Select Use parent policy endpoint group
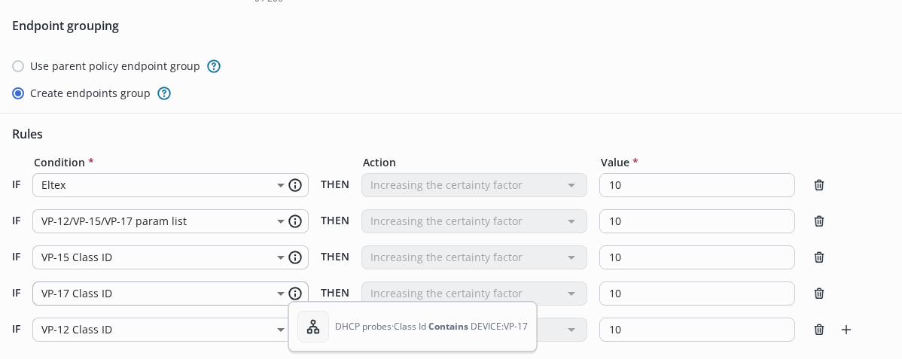The height and width of the screenshot is (359, 902). (x=18, y=66)
